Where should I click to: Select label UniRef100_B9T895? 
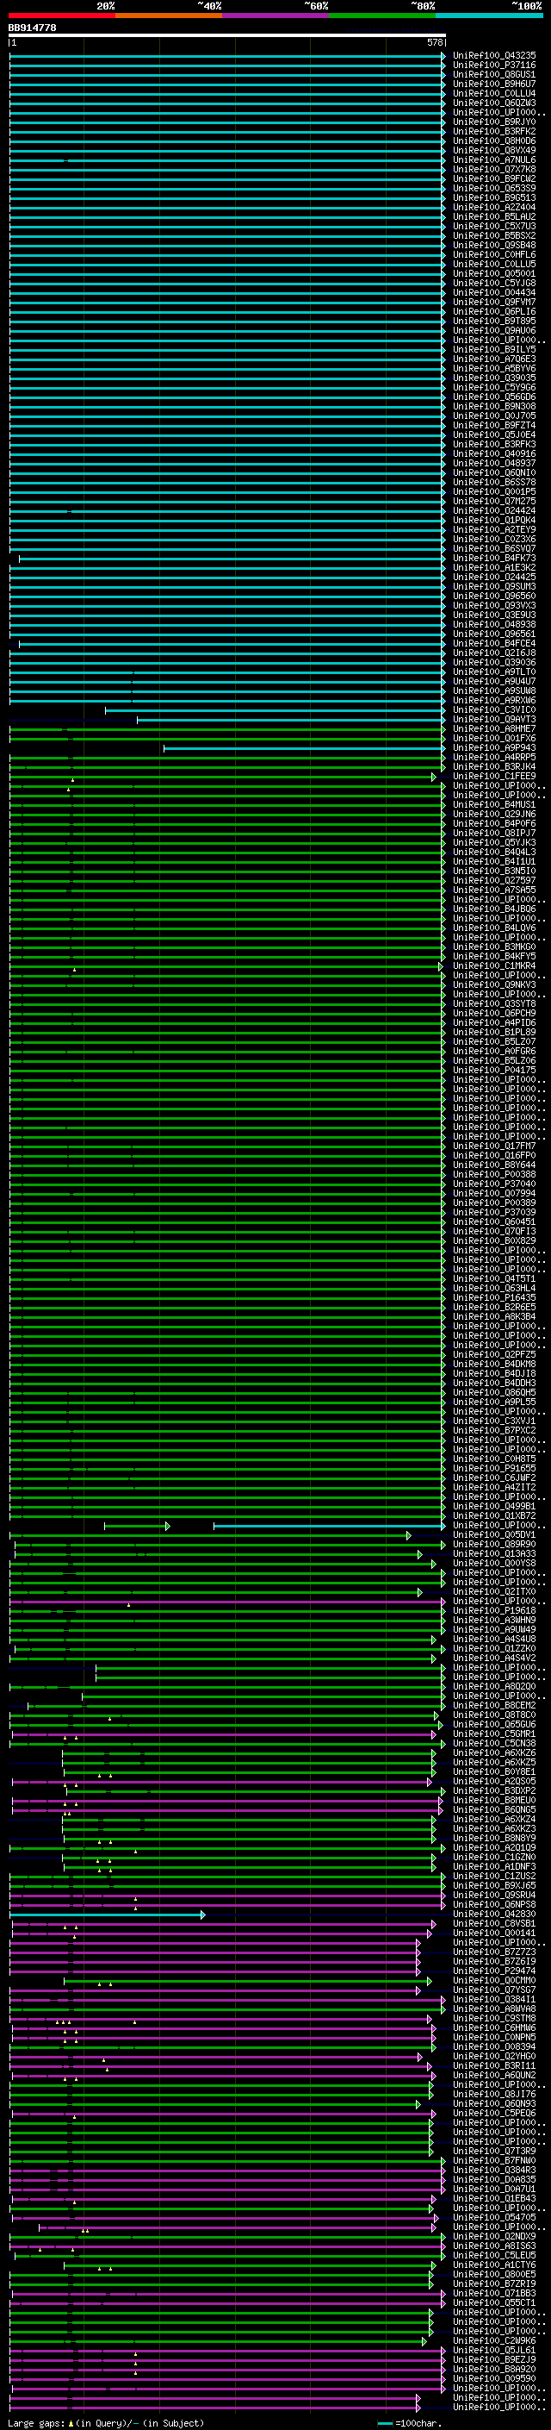click(x=494, y=321)
